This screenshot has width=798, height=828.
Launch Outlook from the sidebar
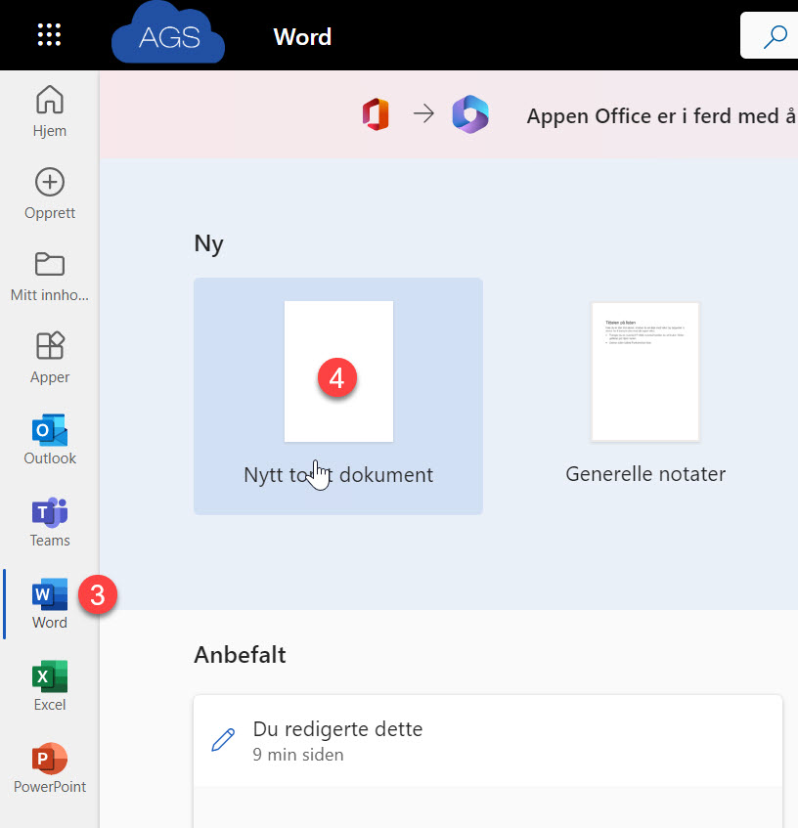tap(50, 439)
